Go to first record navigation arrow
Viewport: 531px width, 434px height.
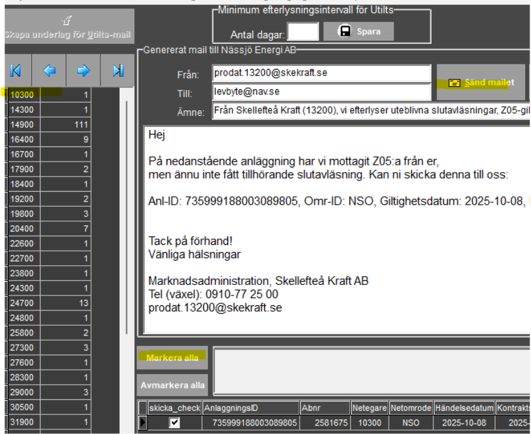tap(16, 70)
